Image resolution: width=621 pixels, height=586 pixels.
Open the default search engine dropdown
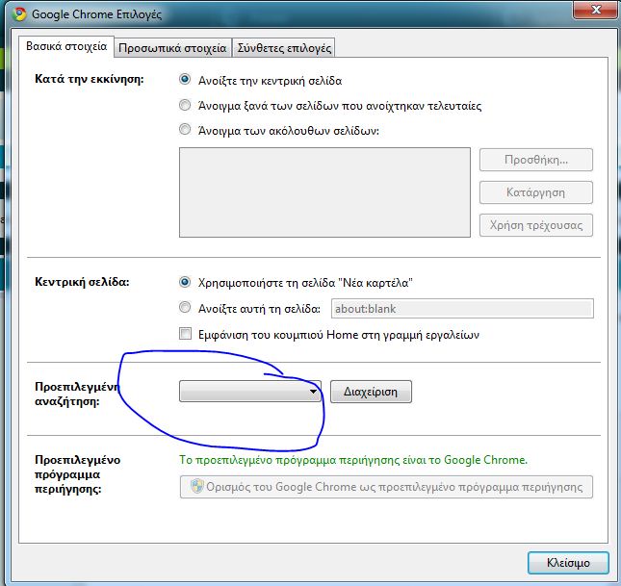[x=250, y=392]
